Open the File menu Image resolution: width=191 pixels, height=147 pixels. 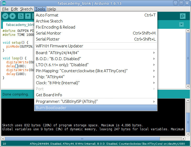click(5, 9)
